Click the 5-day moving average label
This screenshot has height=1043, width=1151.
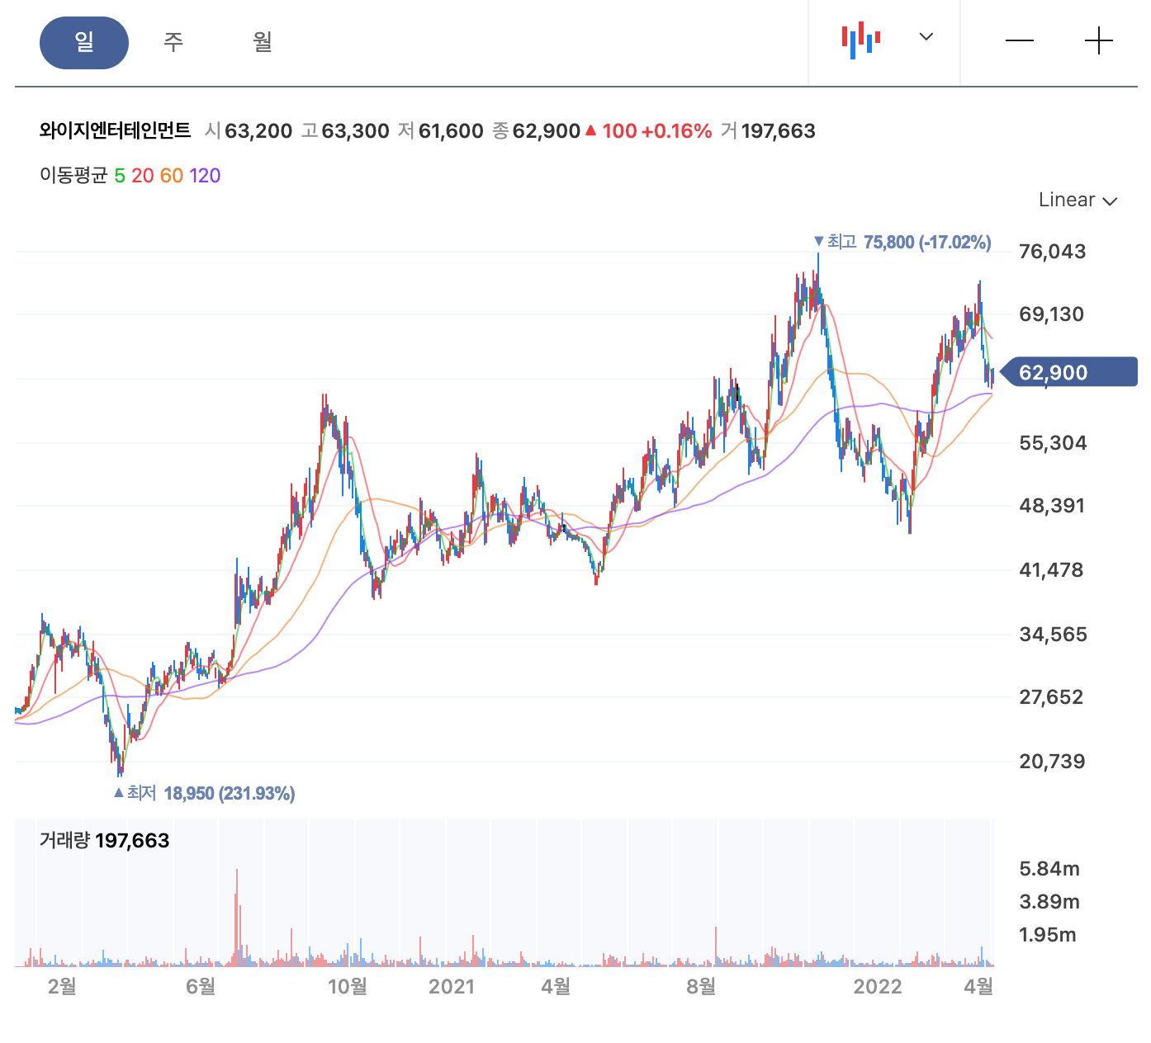click(120, 176)
